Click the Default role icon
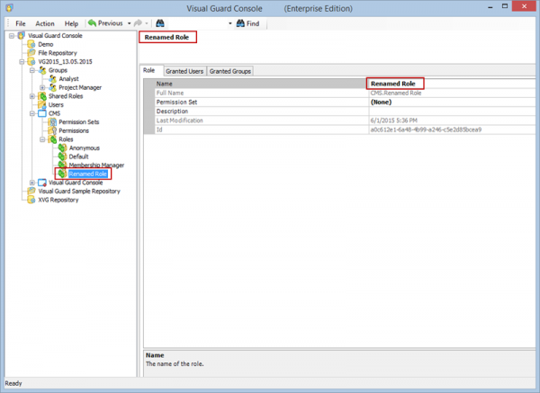This screenshot has height=393, width=540. click(62, 156)
